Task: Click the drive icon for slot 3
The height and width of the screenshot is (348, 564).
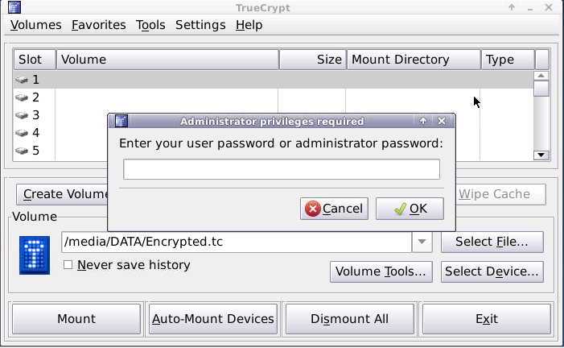Action: pos(22,115)
